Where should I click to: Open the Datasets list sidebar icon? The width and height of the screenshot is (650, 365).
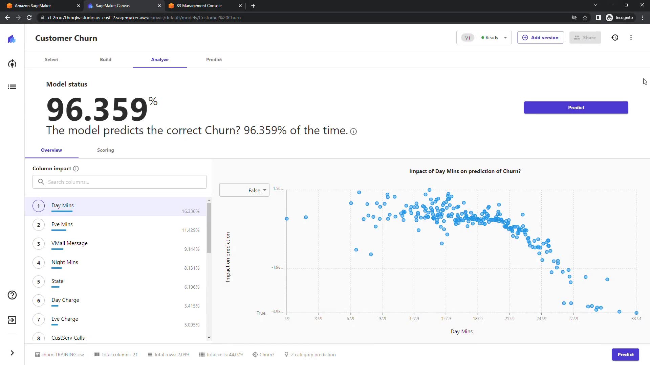click(12, 87)
